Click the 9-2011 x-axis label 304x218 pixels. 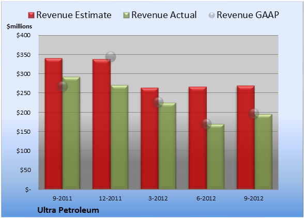click(x=63, y=198)
